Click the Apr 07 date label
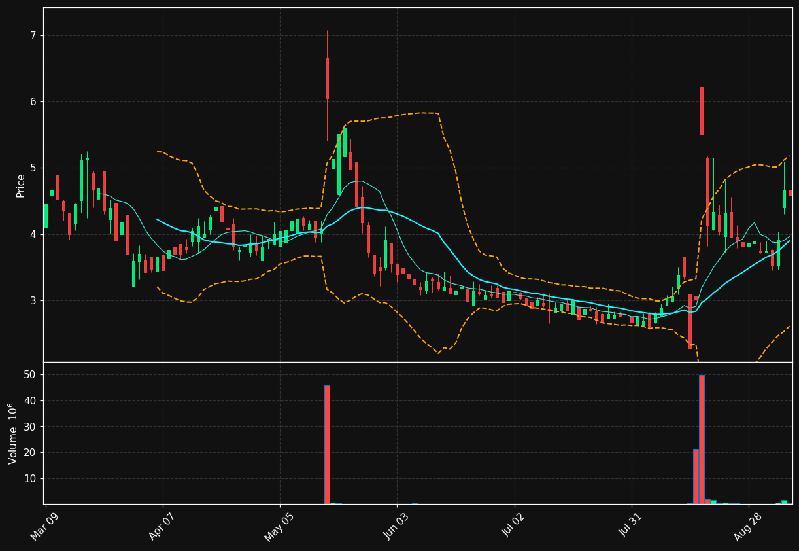The height and width of the screenshot is (551, 799). 163,527
